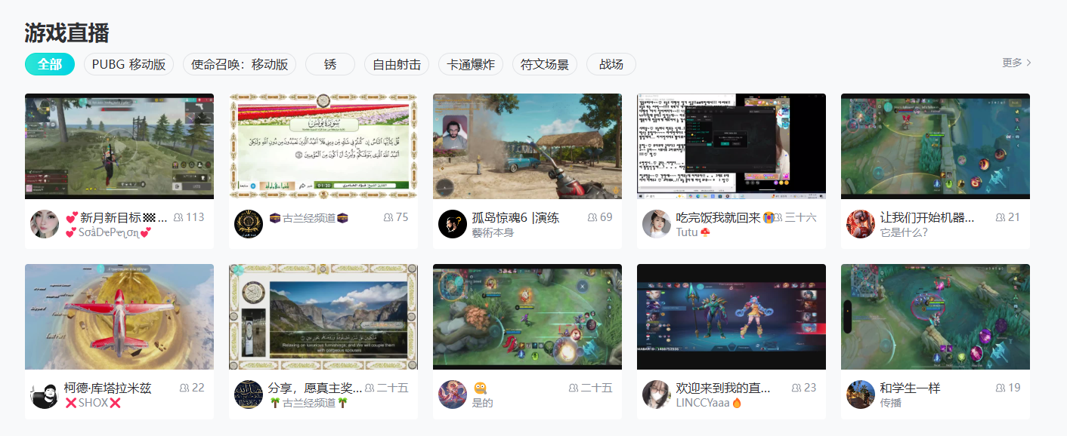Expand 更多 game categories
The height and width of the screenshot is (436, 1067).
click(1016, 63)
